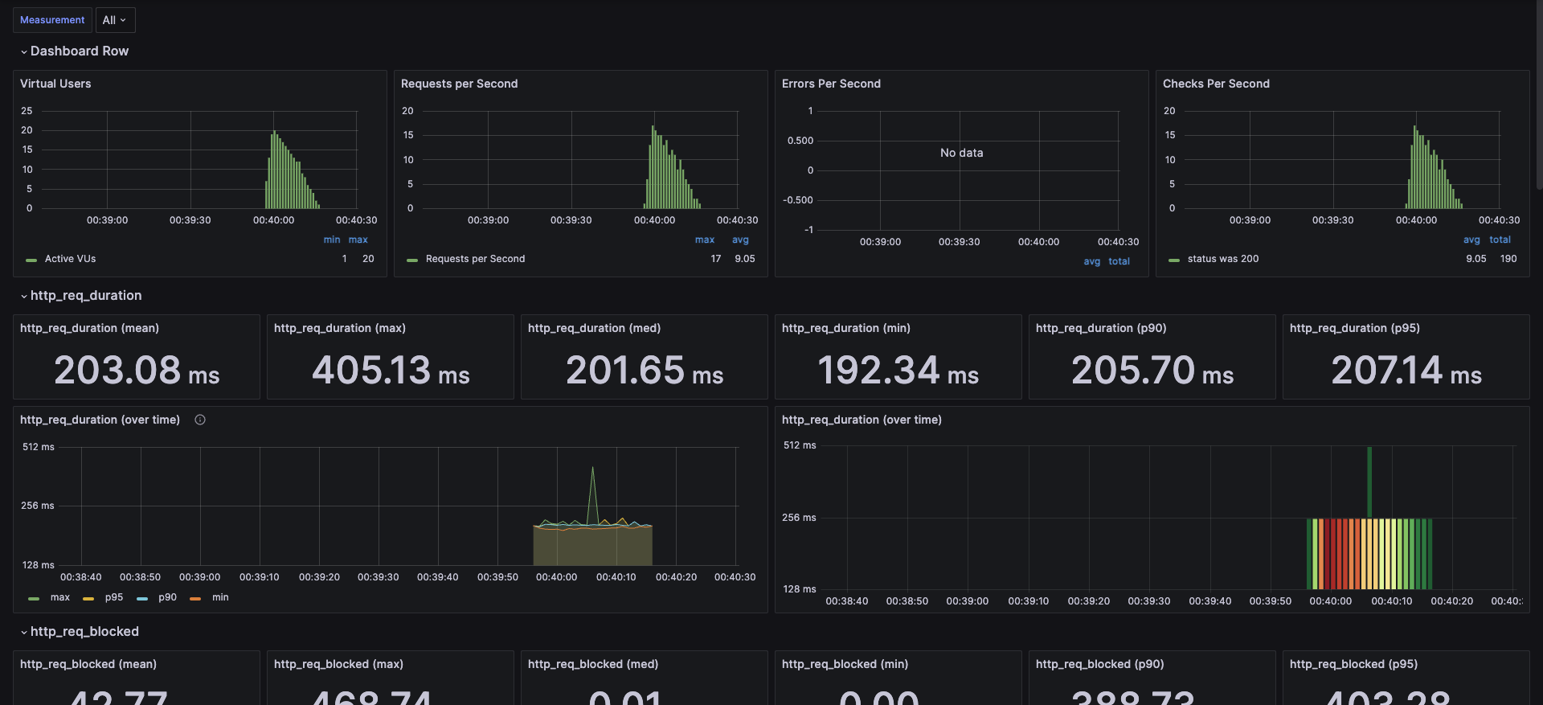Toggle the min series in duration legend

pyautogui.click(x=220, y=597)
